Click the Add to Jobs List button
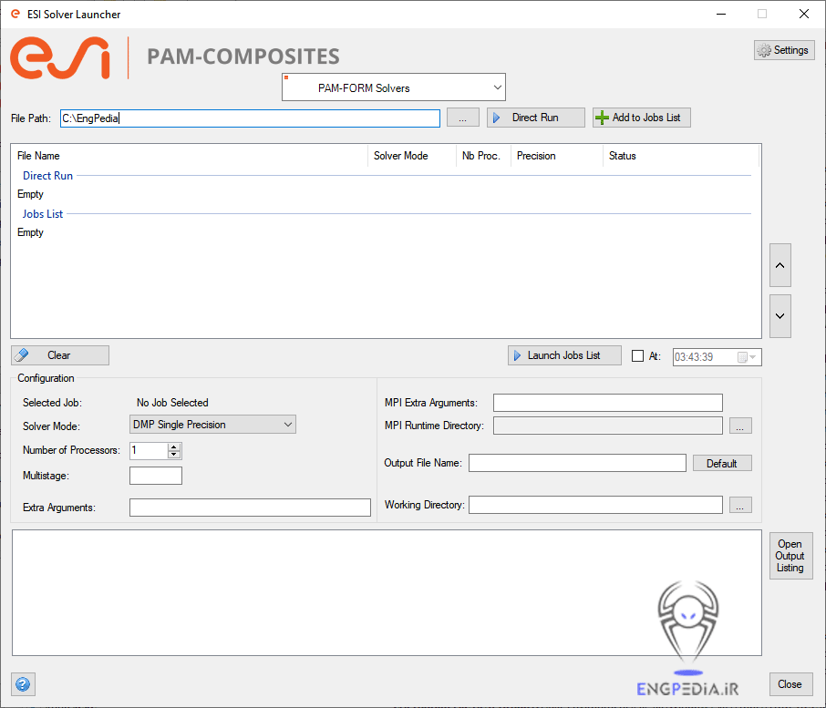Viewport: 826px width, 708px height. pos(641,118)
